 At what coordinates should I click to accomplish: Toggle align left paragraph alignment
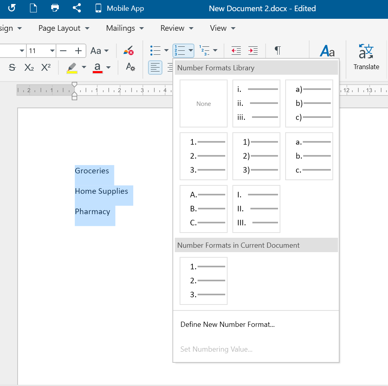(x=155, y=68)
